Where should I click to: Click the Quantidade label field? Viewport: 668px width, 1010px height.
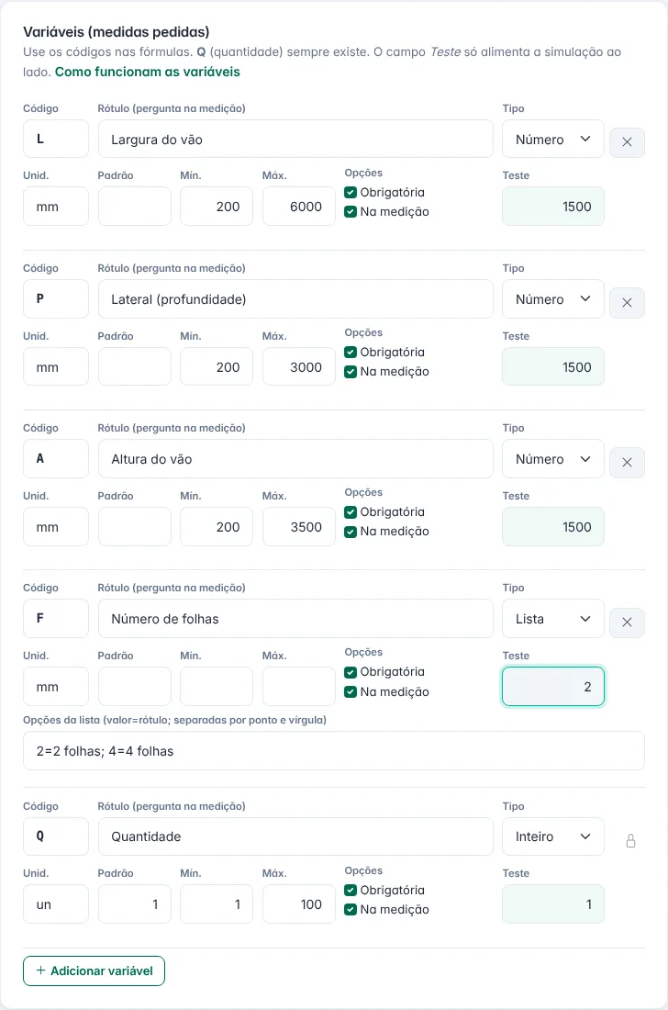295,836
